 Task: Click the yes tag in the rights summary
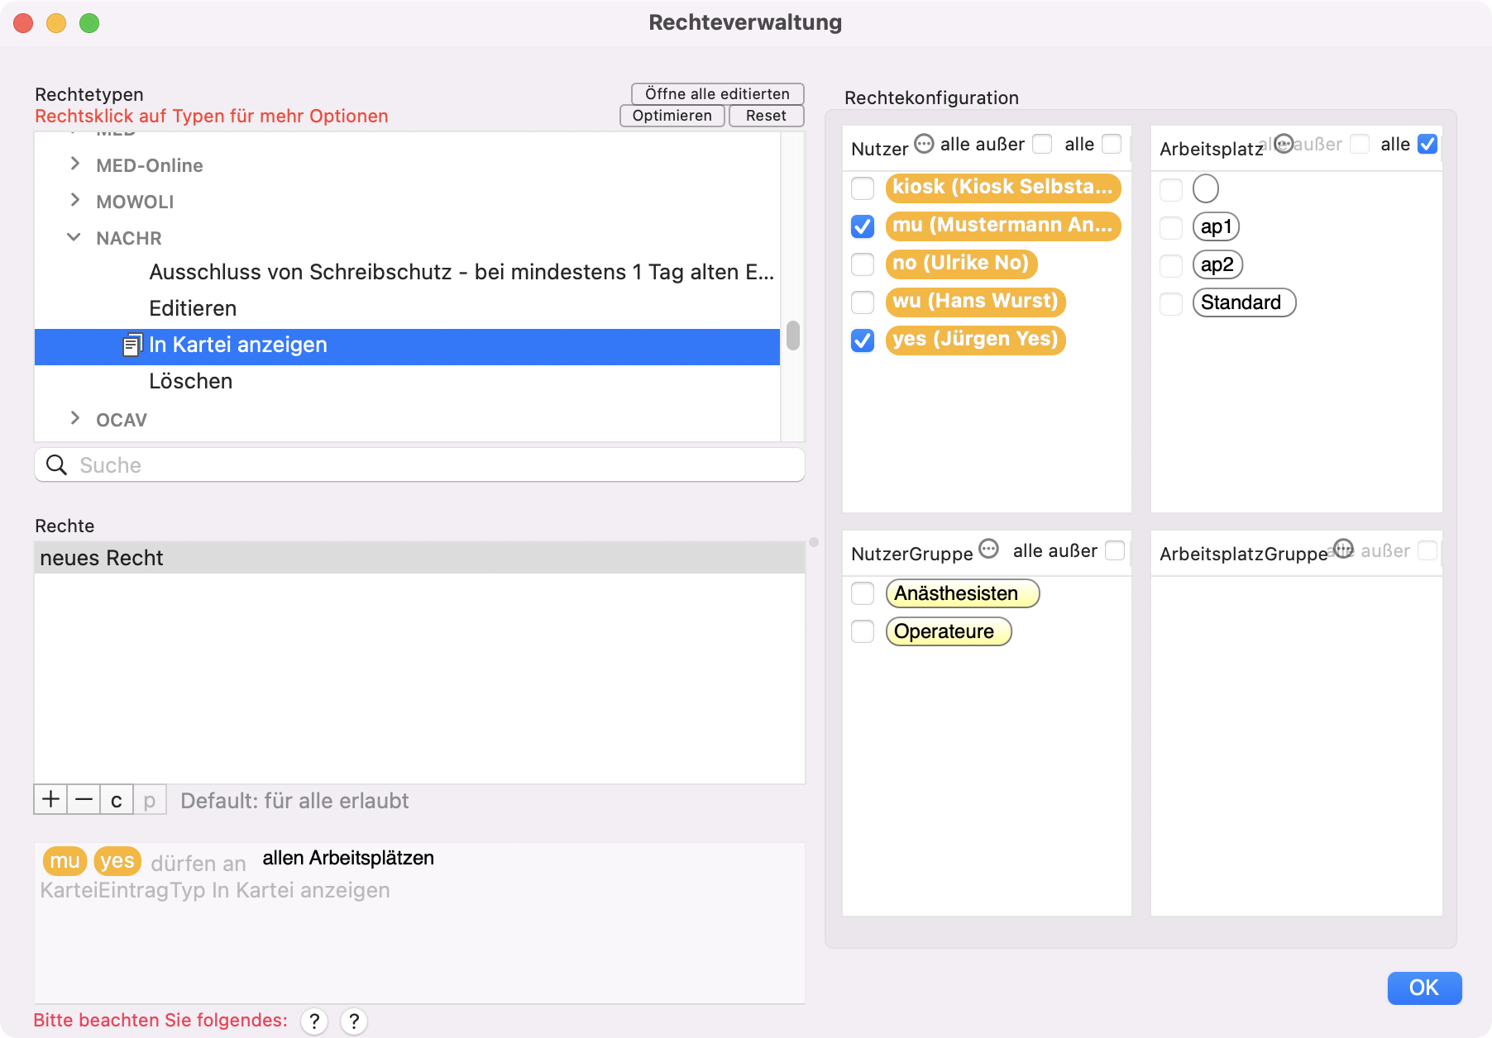click(117, 861)
